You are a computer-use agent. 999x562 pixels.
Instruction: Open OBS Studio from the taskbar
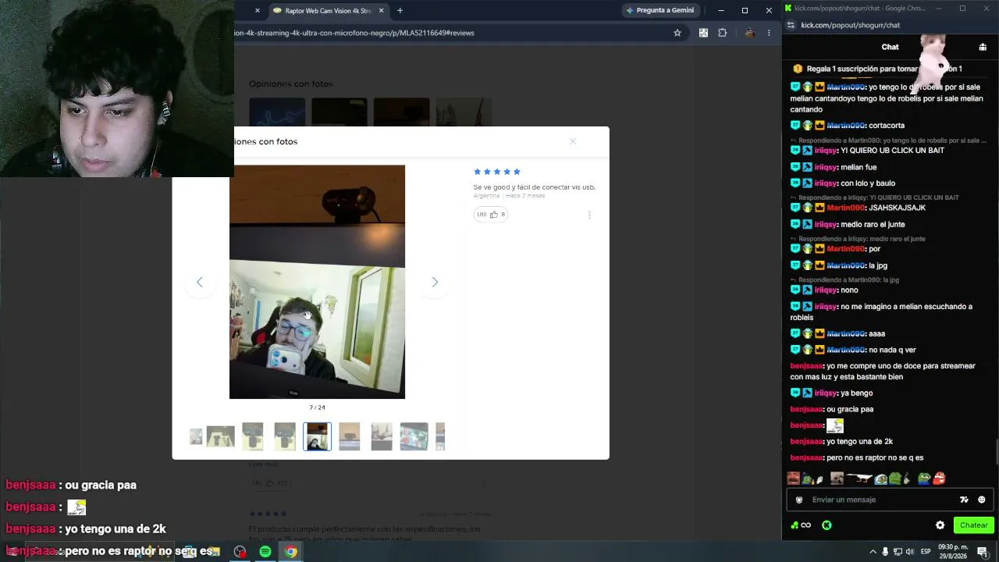(x=240, y=552)
